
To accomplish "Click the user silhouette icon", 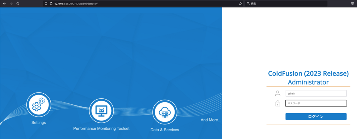I will [x=278, y=93].
